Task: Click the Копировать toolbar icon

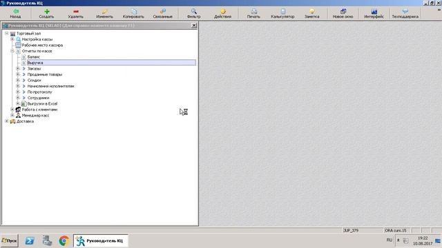Action: point(134,11)
